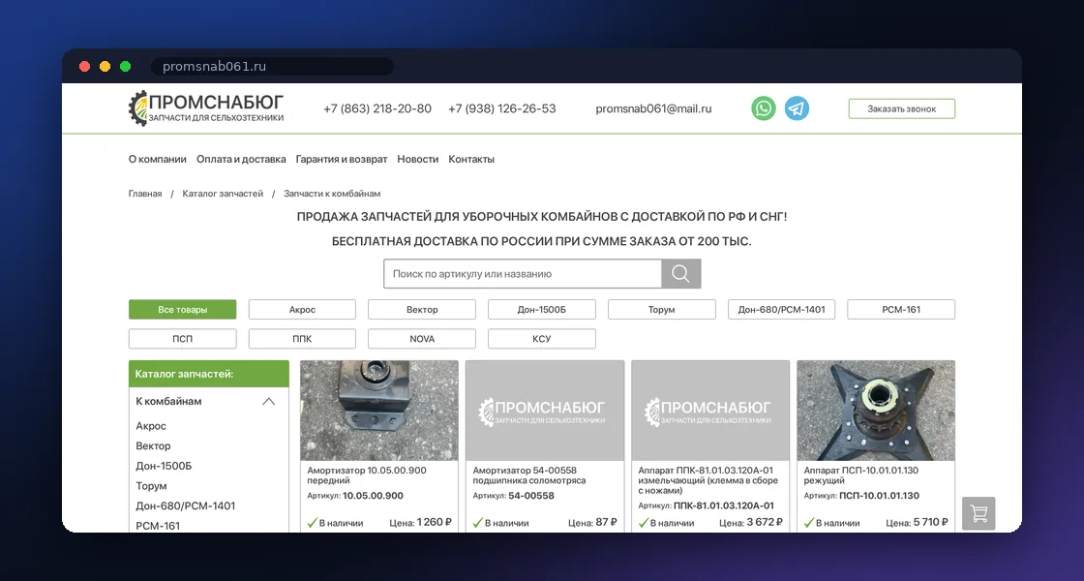1084x581 pixels.
Task: Collapse the К комбайнам catalog section
Action: point(268,401)
